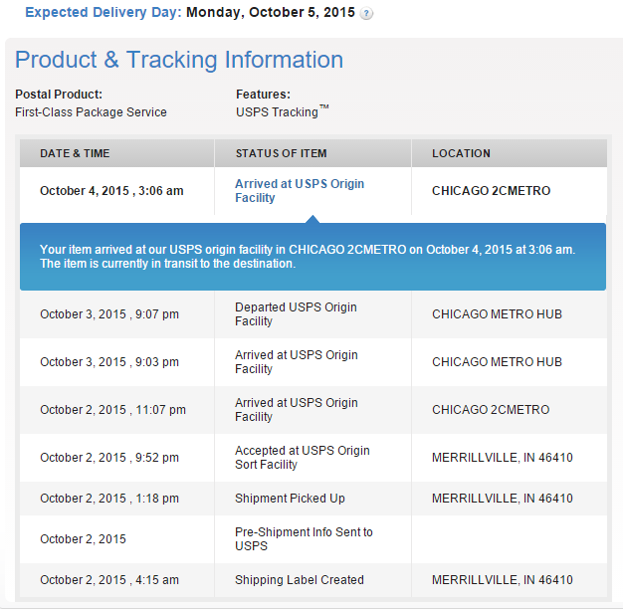Click the DATE & TIME column header
The width and height of the screenshot is (623, 609).
75,153
